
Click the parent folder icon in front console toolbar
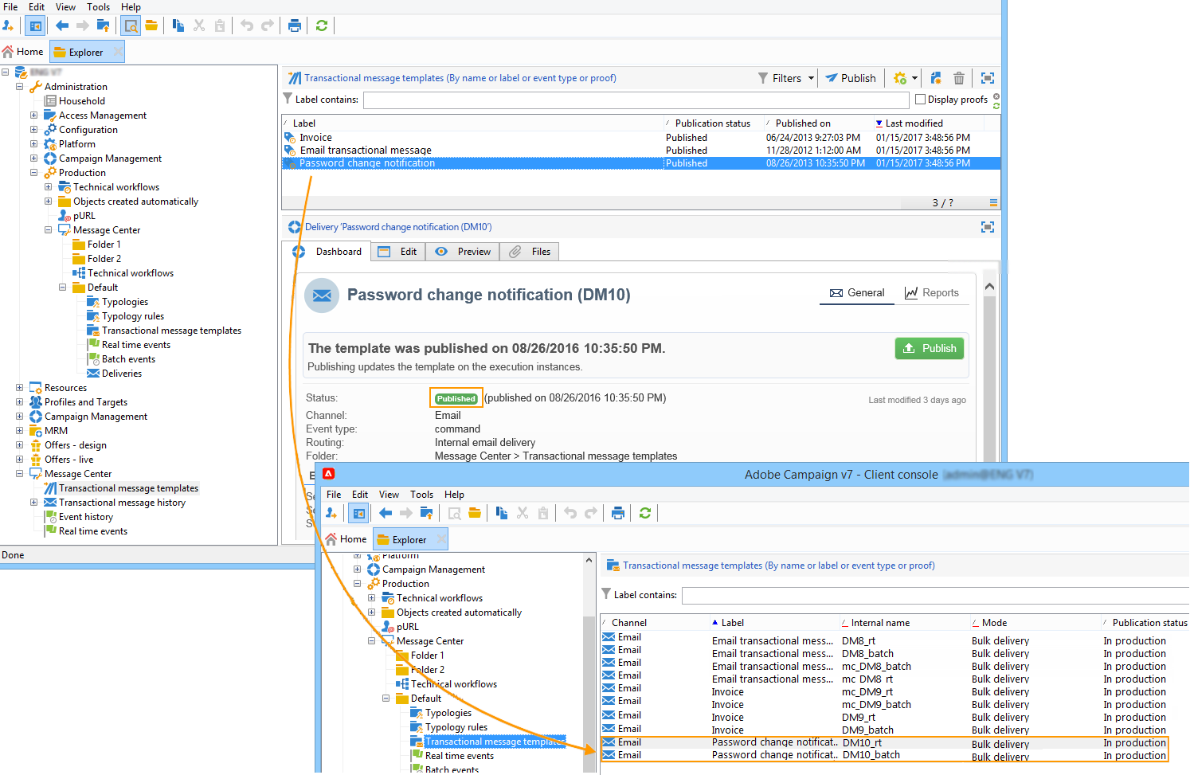(x=426, y=513)
